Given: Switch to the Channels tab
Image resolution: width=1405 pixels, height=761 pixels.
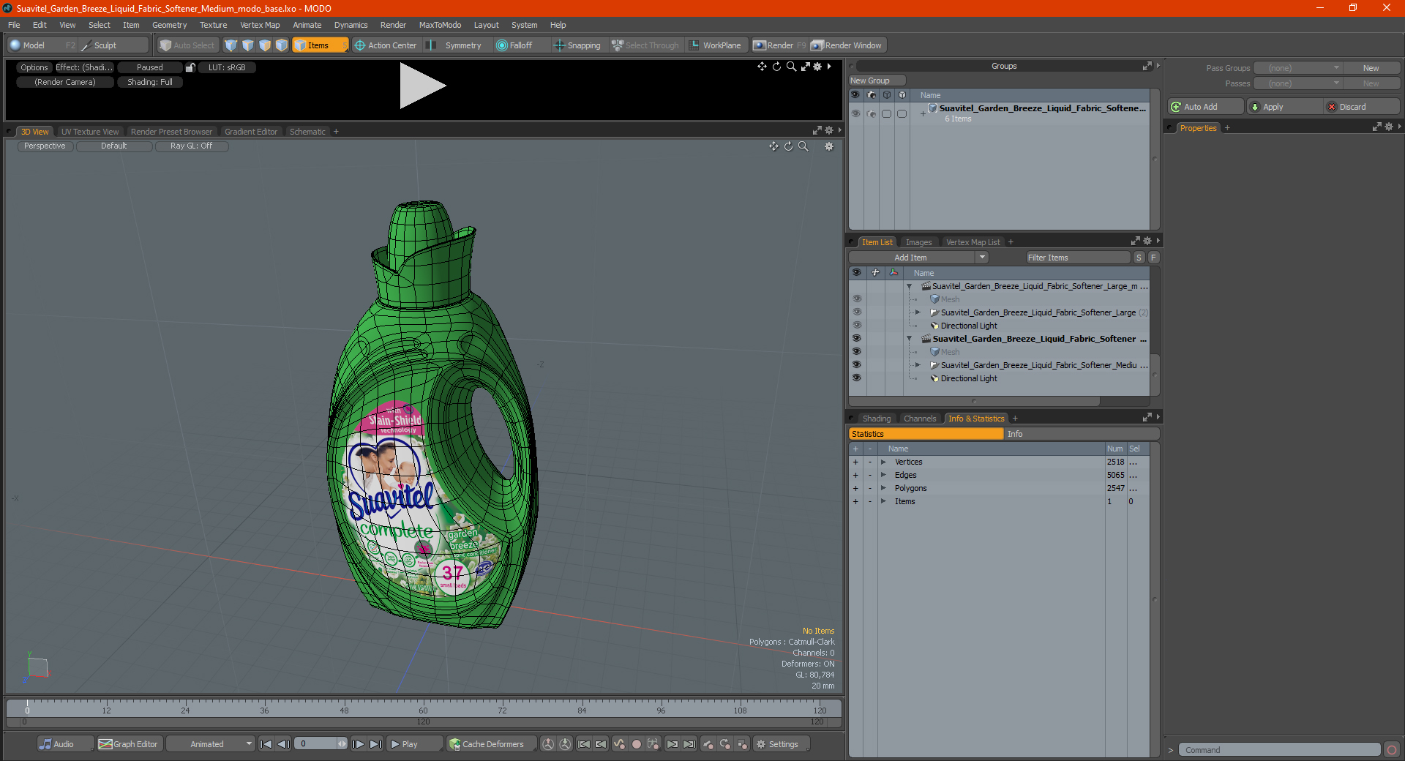Looking at the screenshot, I should (919, 419).
